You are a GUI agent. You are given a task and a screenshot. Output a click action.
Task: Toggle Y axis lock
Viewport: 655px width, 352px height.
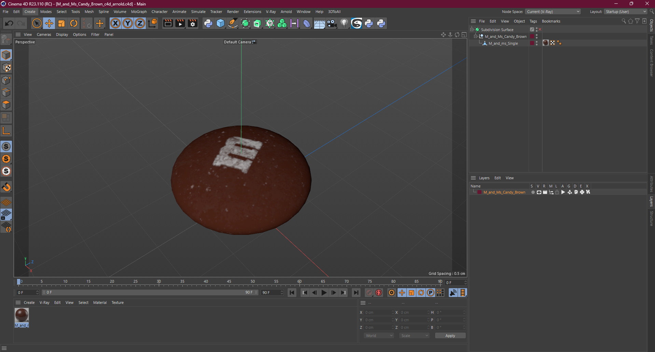128,23
